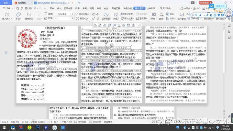This screenshot has height=131, width=233.
Task: Toggle spell check in status bar
Action: (x=80, y=122)
